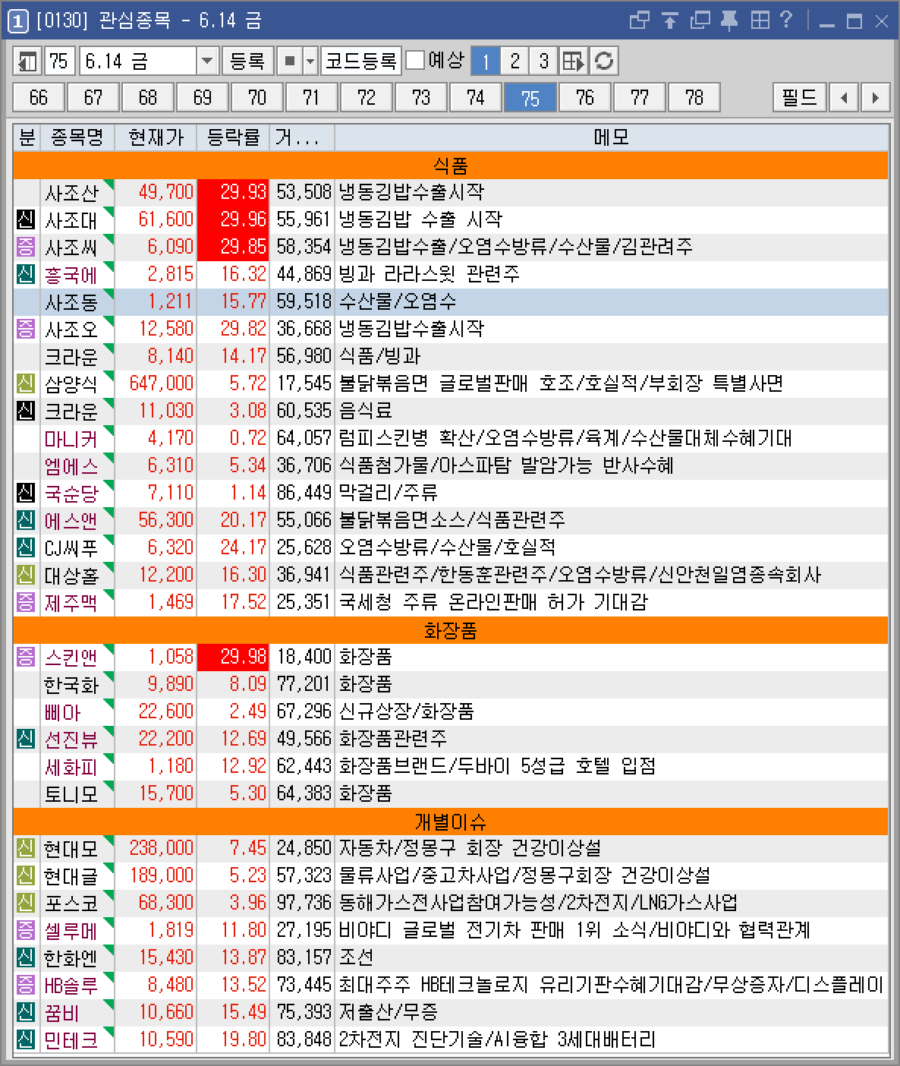Click the 신 badge in the CJ씨푸 row
Viewport: 900px width, 1066px height.
coord(26,547)
